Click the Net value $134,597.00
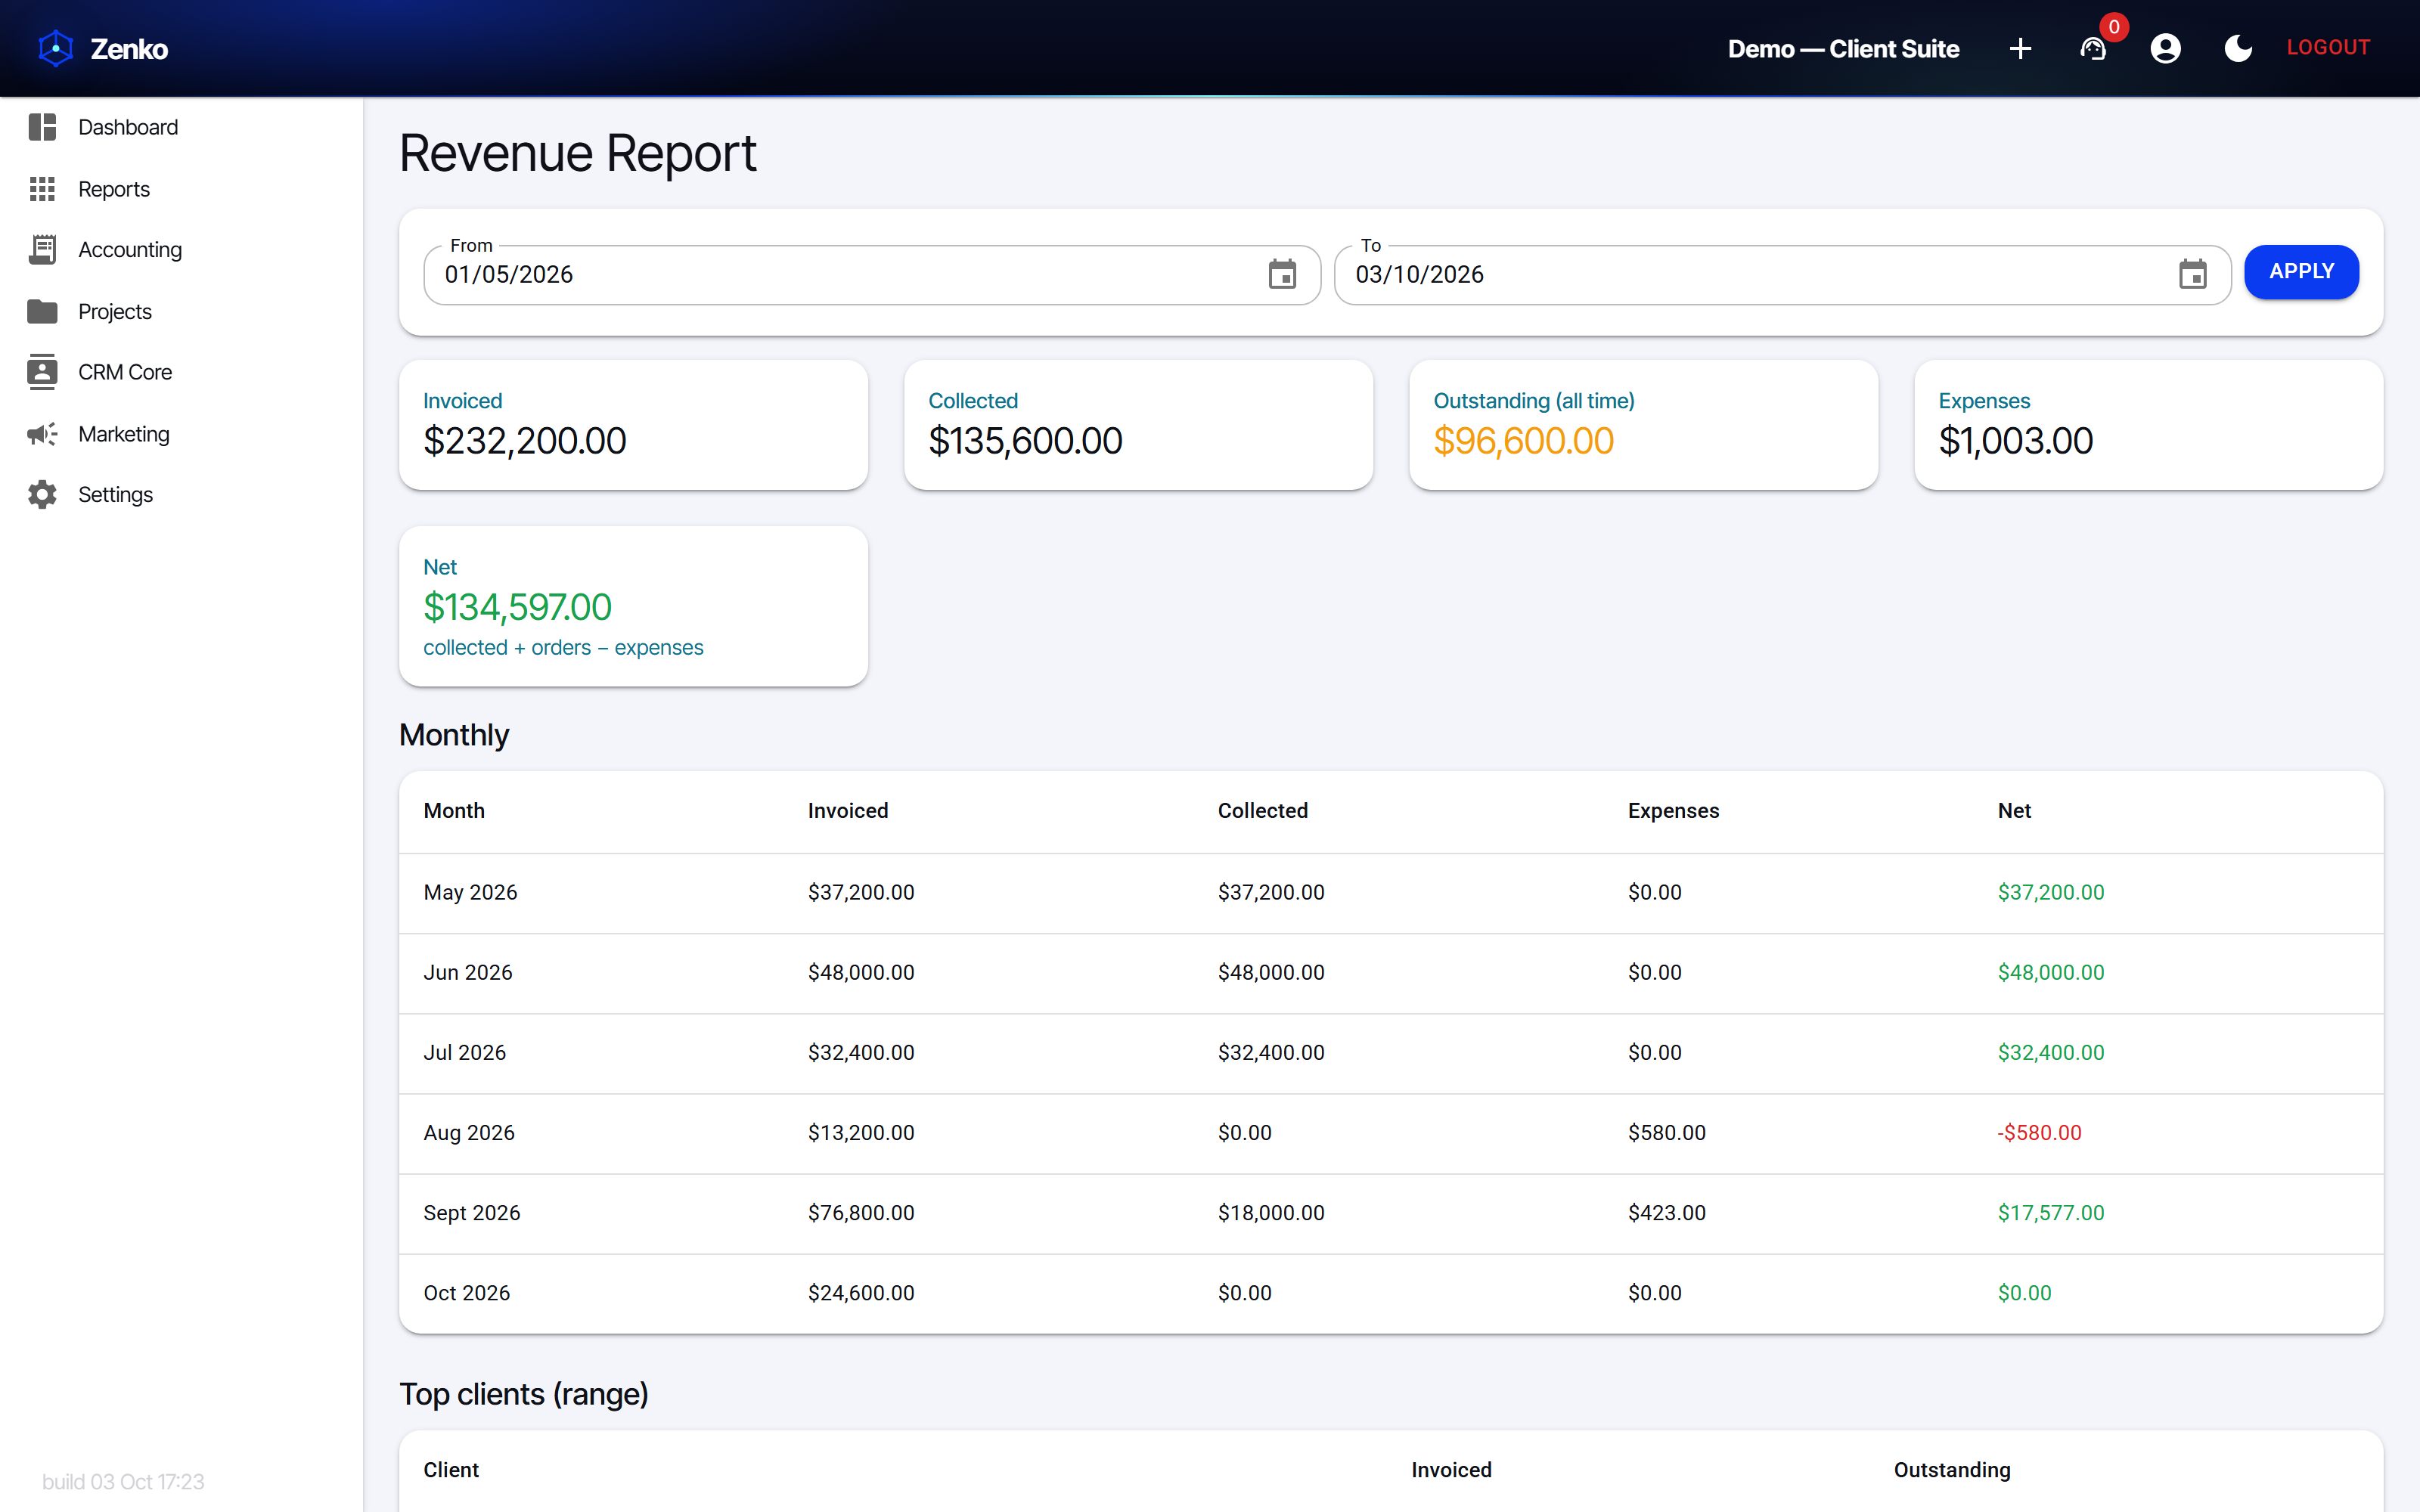Screen dimensions: 2420x1512 click(x=517, y=607)
